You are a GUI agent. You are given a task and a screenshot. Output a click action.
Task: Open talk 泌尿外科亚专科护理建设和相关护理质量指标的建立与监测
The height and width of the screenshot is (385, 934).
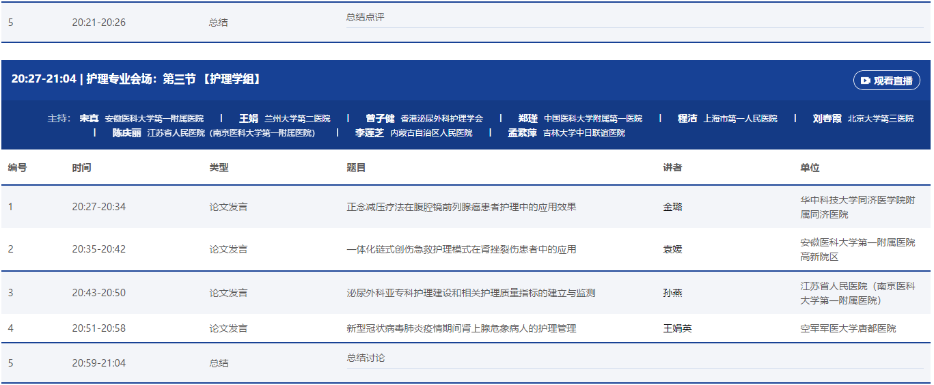[x=471, y=293]
